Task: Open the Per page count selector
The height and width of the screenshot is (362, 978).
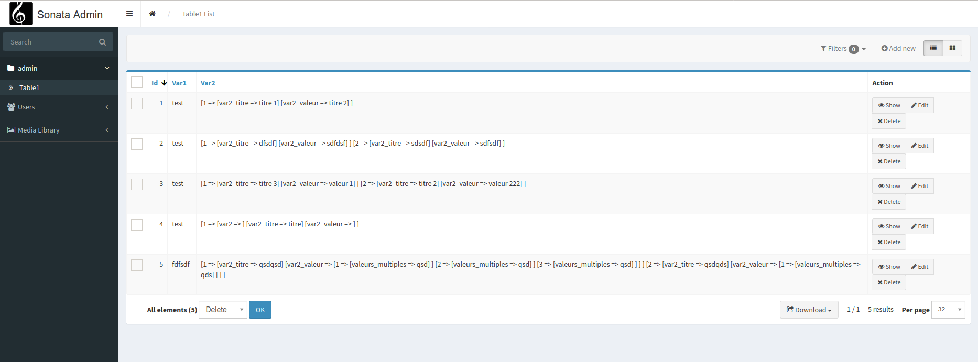Action: click(x=948, y=310)
